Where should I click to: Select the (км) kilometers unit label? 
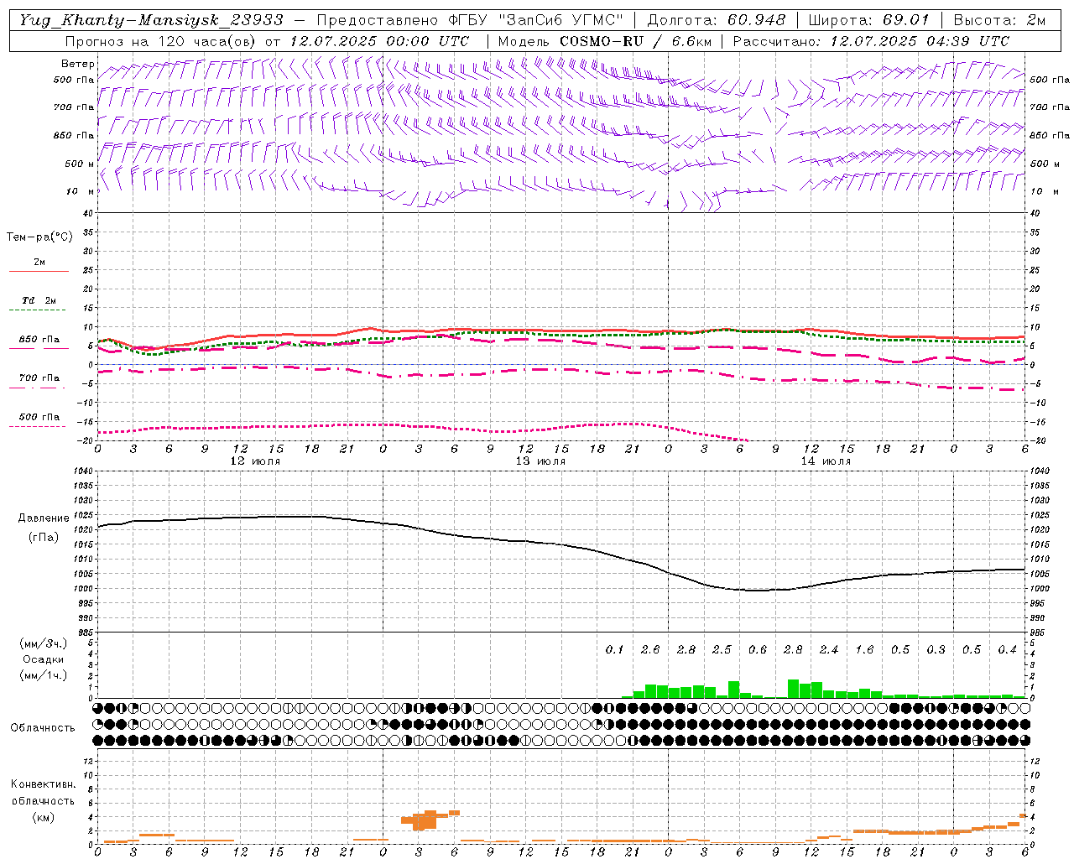[43, 816]
